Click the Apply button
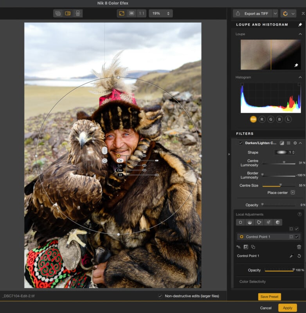This screenshot has width=306, height=313. 287,308
